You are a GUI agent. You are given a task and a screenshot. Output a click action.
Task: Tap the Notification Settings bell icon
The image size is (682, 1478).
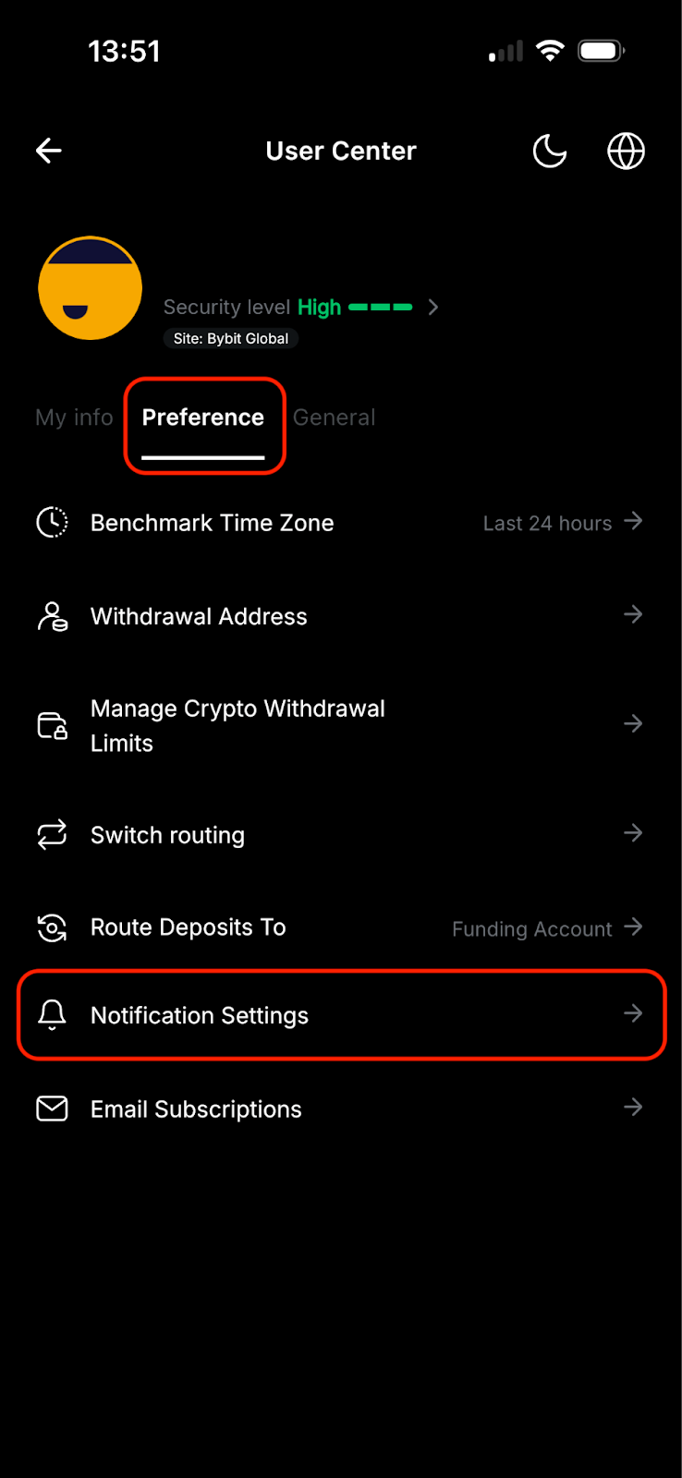[x=53, y=1015]
